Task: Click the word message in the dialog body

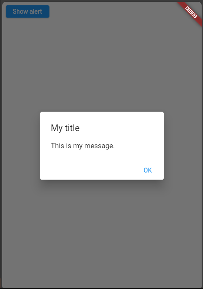Action: click(x=99, y=146)
